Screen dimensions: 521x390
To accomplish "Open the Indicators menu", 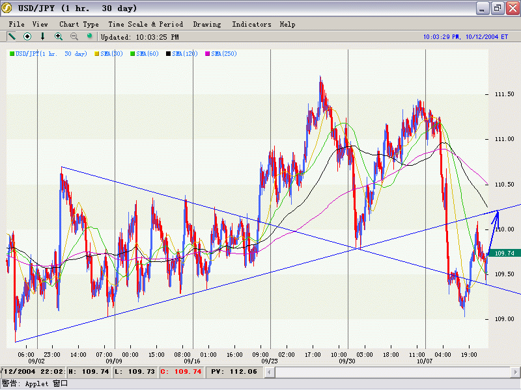I will [x=251, y=24].
